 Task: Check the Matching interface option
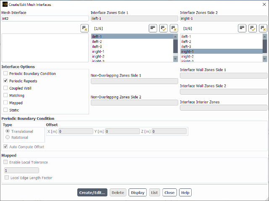click(x=5, y=95)
